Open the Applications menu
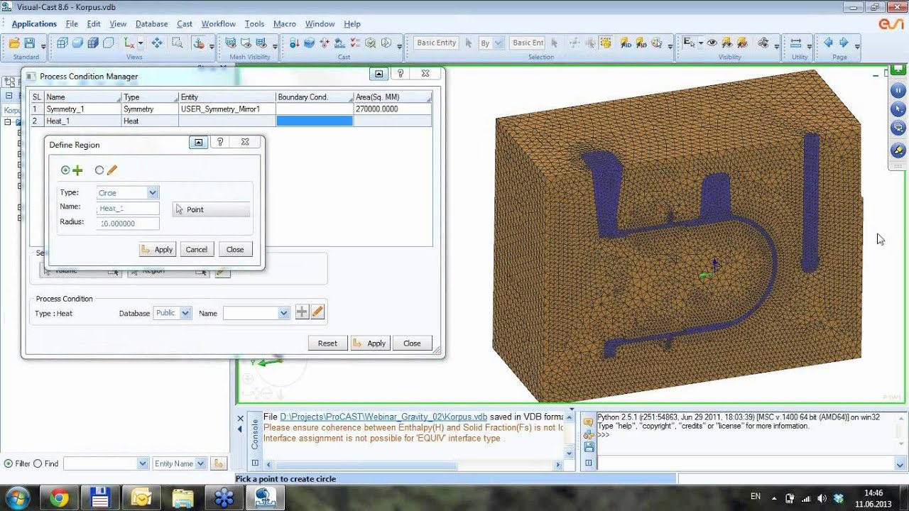This screenshot has height=511, width=909. [34, 24]
